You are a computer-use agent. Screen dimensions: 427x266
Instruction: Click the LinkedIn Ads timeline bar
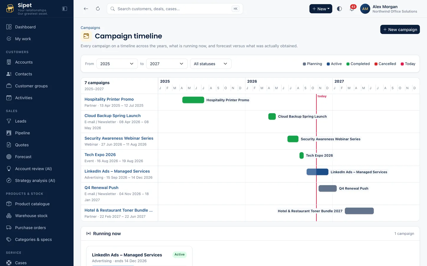click(318, 172)
